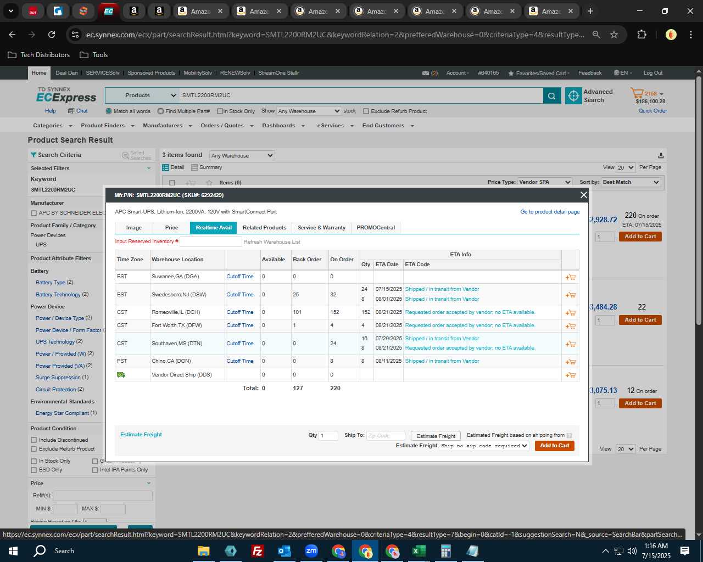
Task: Open the shopping cart icon
Action: pos(637,93)
